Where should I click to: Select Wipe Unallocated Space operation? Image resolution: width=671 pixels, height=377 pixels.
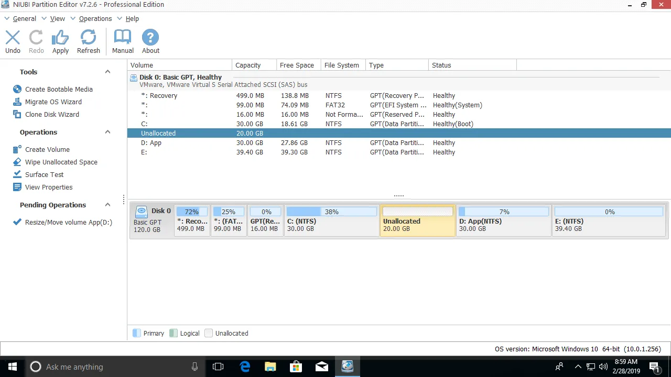[61, 162]
